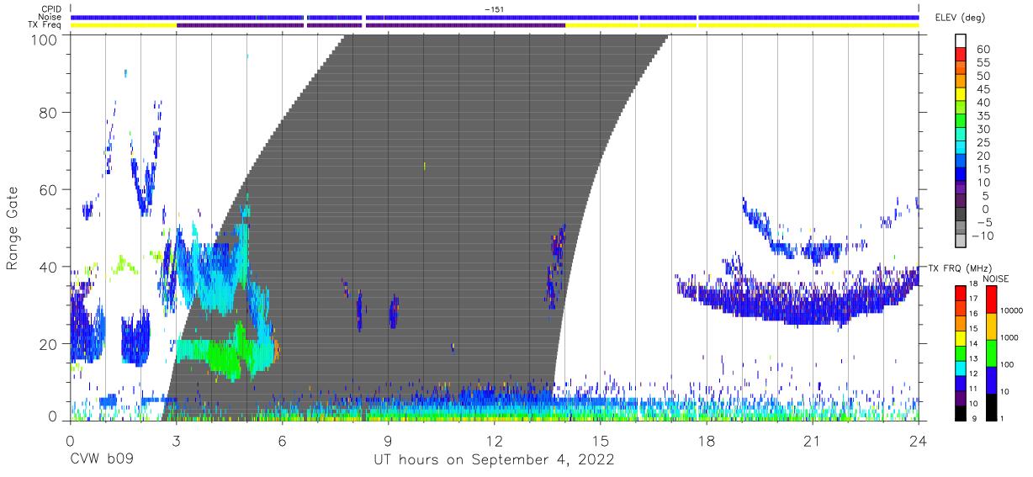Image resolution: width=1033 pixels, height=477 pixels.
Task: Click x-axis tick label '6'
Action: [x=282, y=440]
